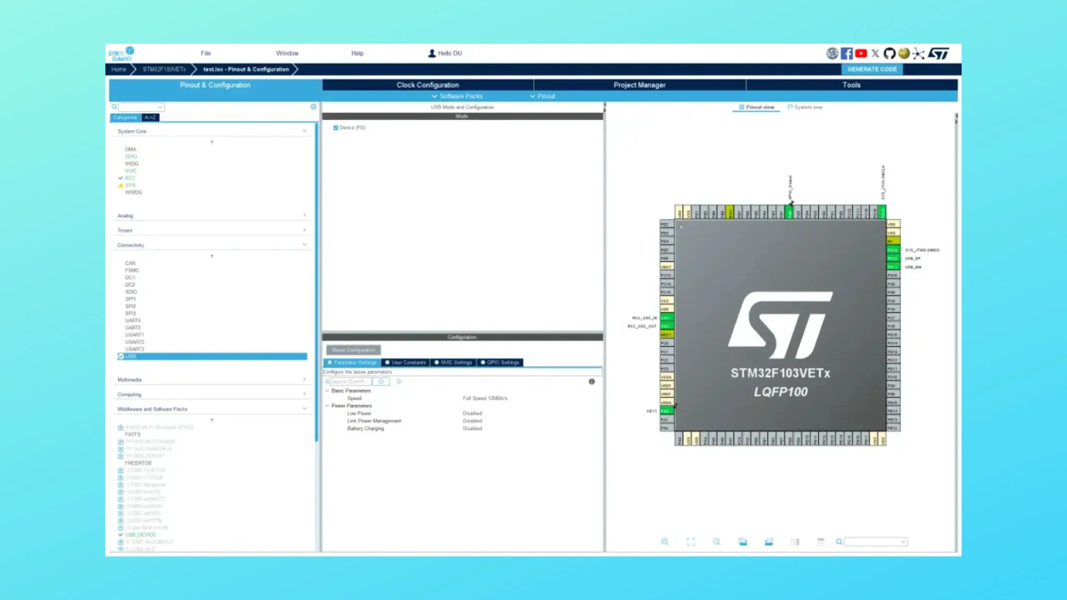Switch to Tools tab
This screenshot has height=600, width=1067.
(852, 85)
